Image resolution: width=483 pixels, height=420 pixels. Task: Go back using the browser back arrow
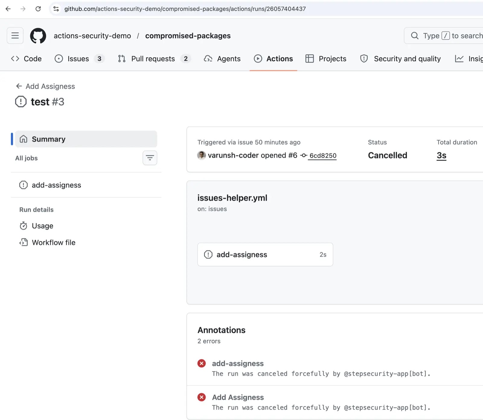tap(8, 9)
